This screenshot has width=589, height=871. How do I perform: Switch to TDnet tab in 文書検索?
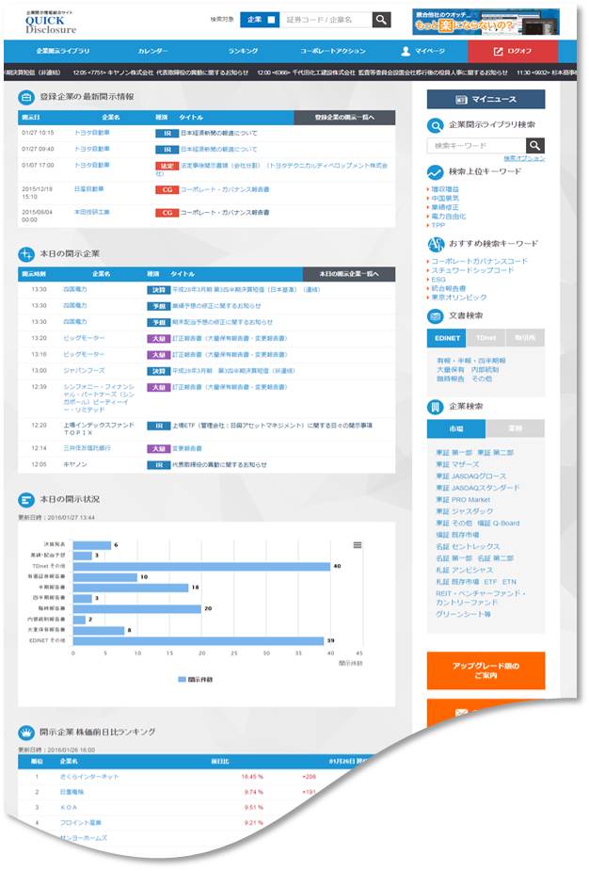(x=486, y=338)
